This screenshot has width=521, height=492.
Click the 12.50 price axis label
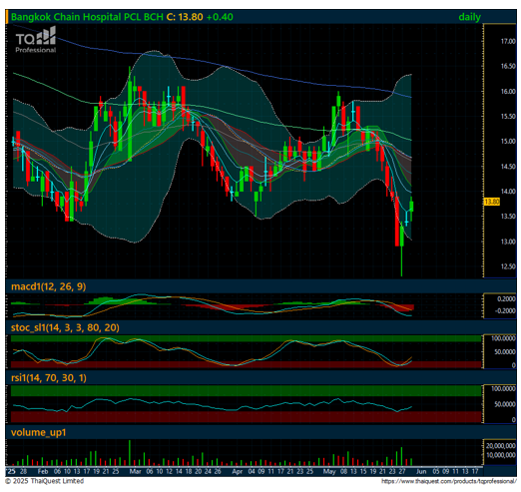pos(508,266)
